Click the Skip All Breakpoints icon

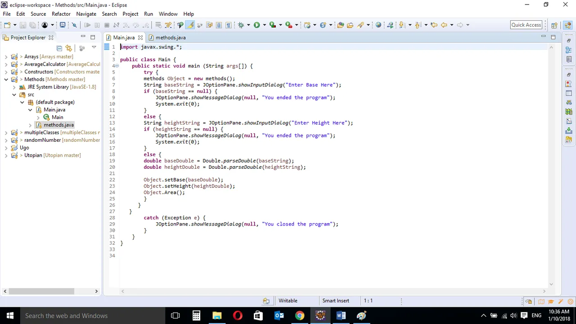coord(75,25)
